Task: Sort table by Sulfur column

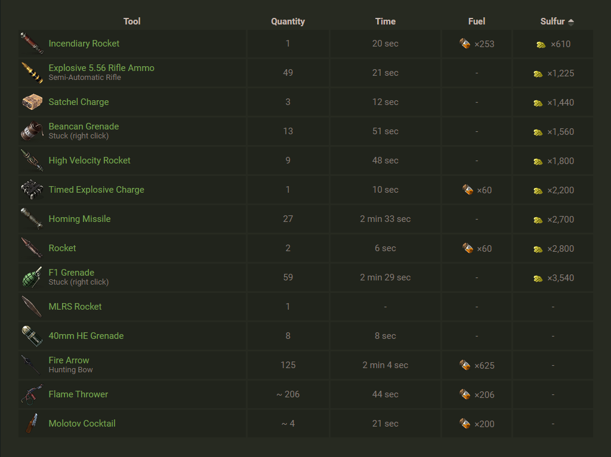Action: pos(552,21)
